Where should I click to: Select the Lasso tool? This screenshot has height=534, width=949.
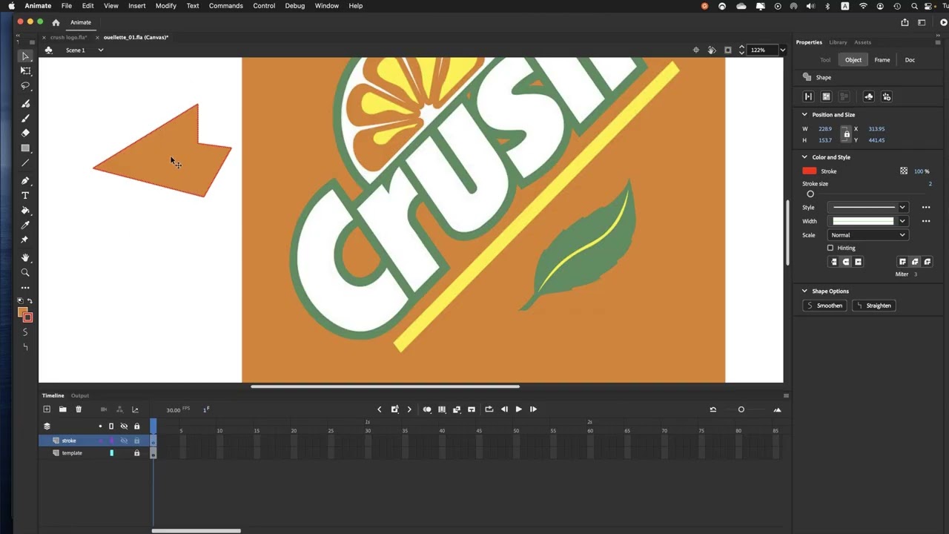tap(25, 86)
